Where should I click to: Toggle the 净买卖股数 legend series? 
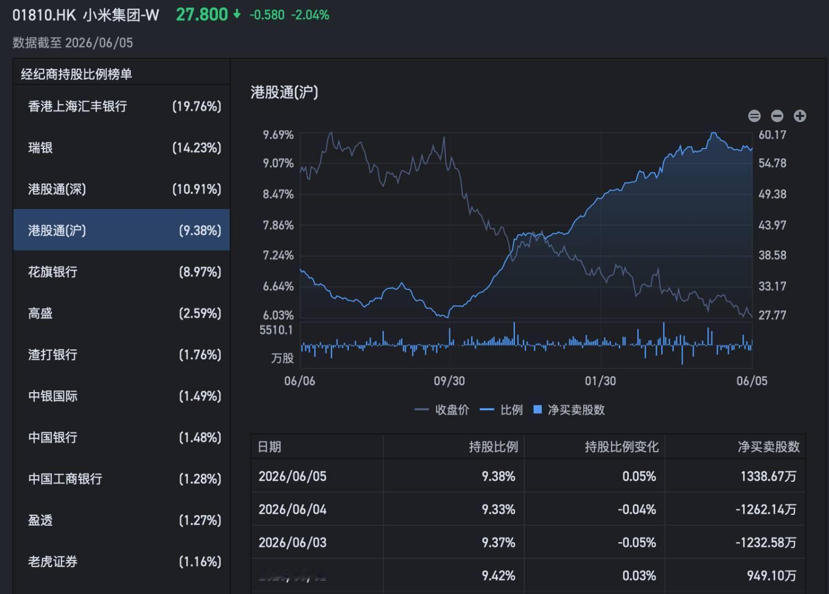coord(569,410)
